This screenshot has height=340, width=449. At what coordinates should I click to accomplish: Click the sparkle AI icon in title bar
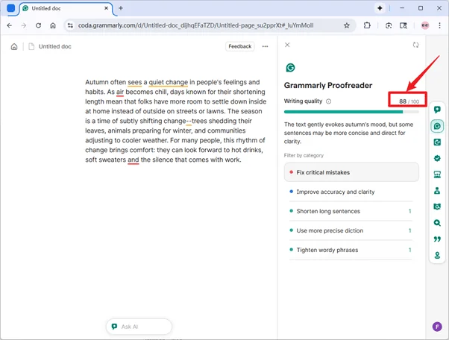380,8
